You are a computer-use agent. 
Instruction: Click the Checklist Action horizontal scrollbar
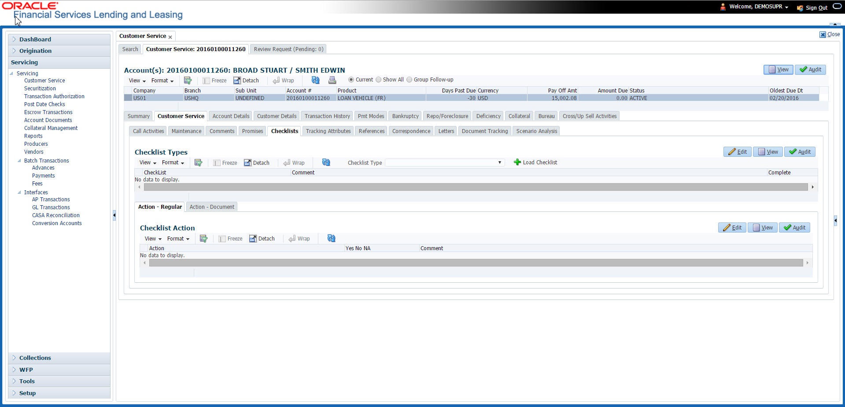[x=476, y=263]
